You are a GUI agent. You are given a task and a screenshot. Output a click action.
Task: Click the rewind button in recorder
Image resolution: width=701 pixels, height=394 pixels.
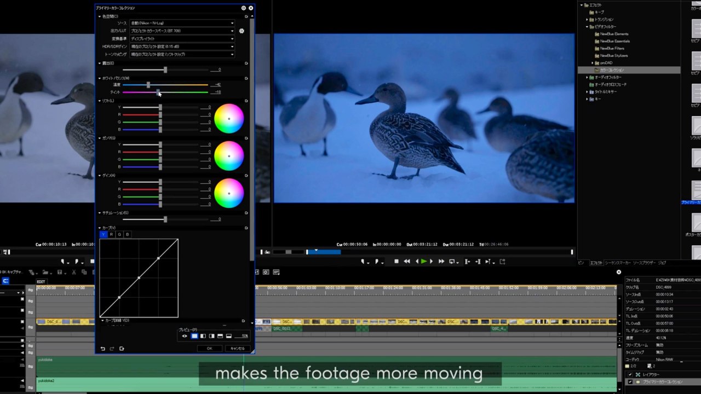tap(407, 262)
